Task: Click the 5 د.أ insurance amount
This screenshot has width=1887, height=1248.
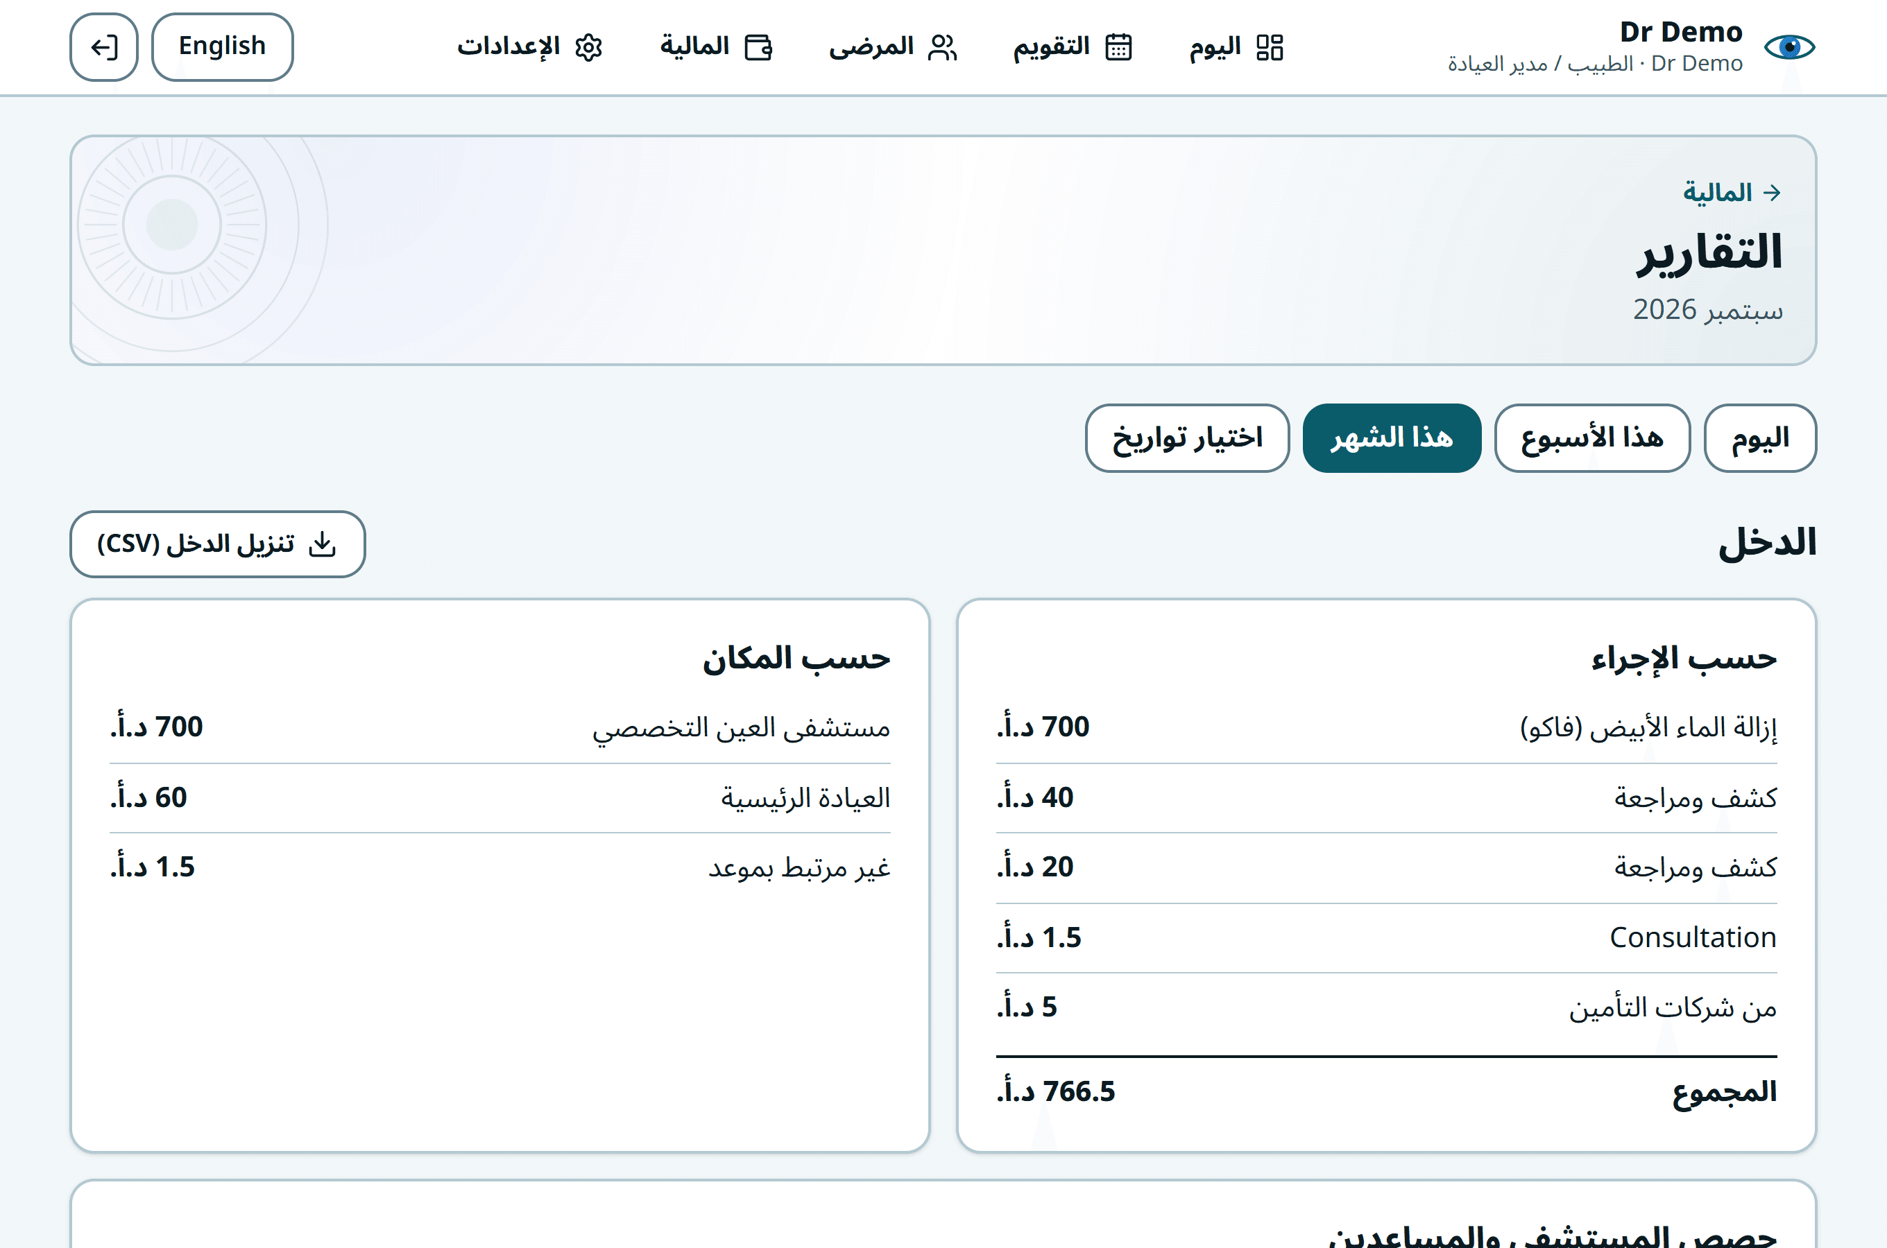Action: click(1026, 1007)
